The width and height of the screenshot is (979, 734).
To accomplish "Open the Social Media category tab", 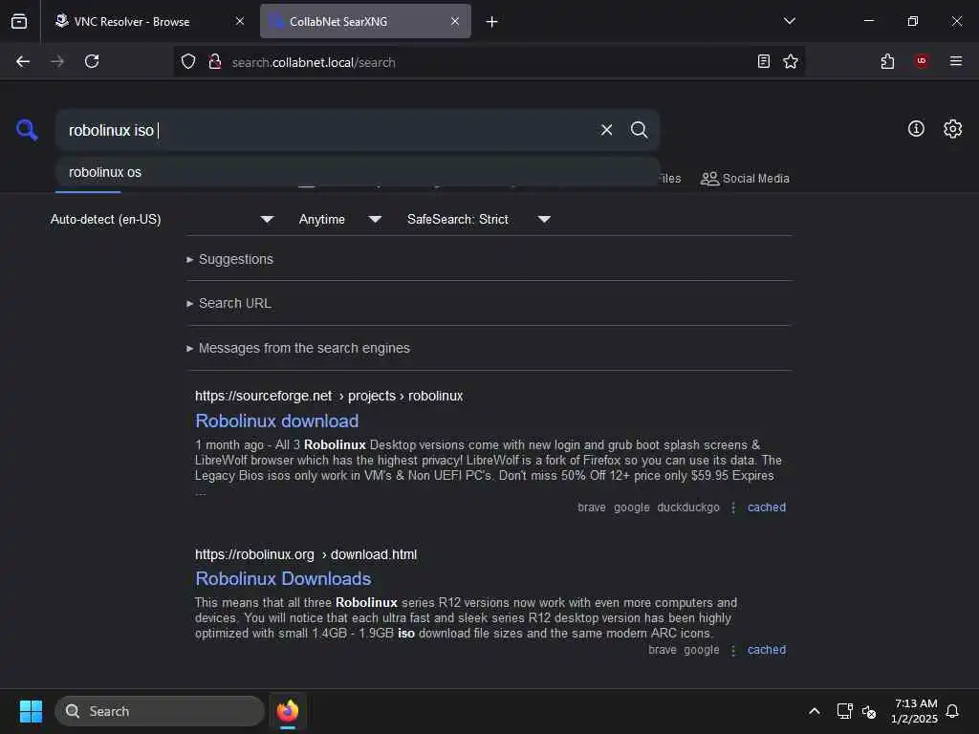I will pyautogui.click(x=745, y=179).
